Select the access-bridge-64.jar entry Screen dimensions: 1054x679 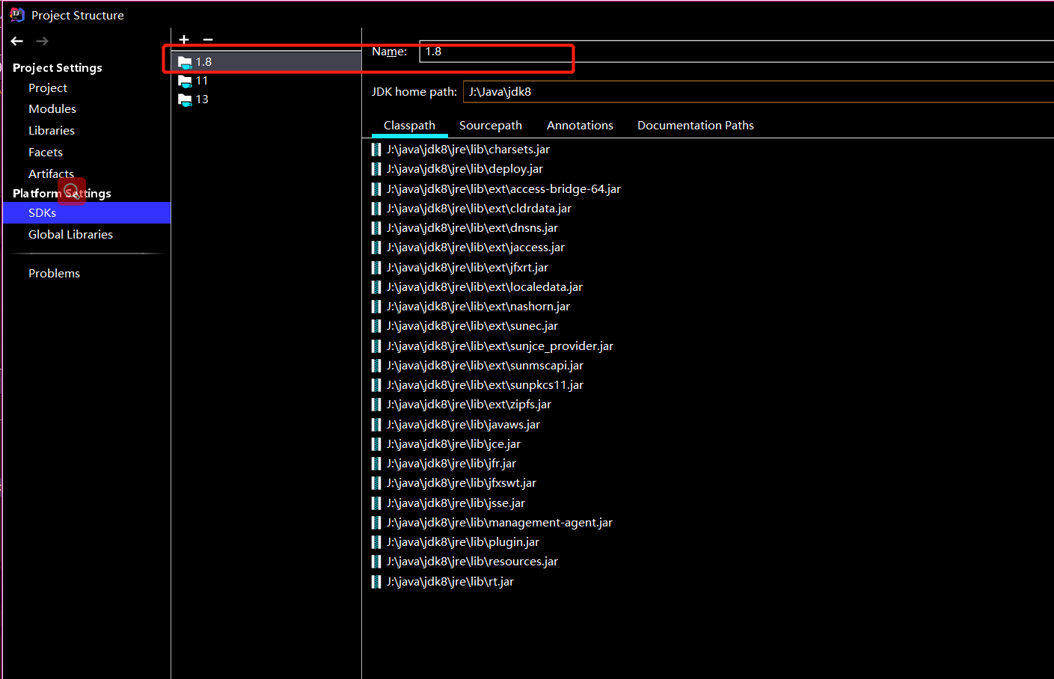pos(503,189)
